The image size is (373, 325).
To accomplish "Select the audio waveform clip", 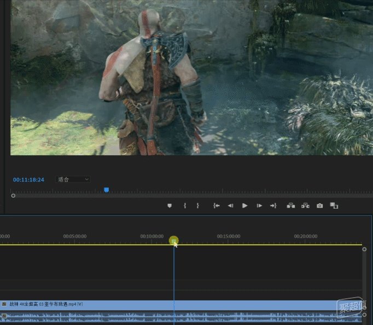I will [181, 317].
